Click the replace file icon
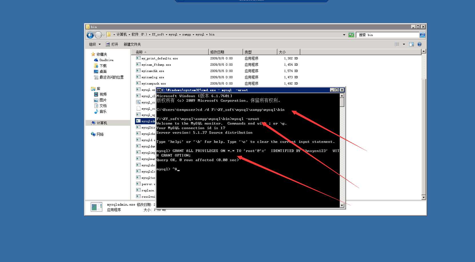475x262 pixels. tap(138, 190)
